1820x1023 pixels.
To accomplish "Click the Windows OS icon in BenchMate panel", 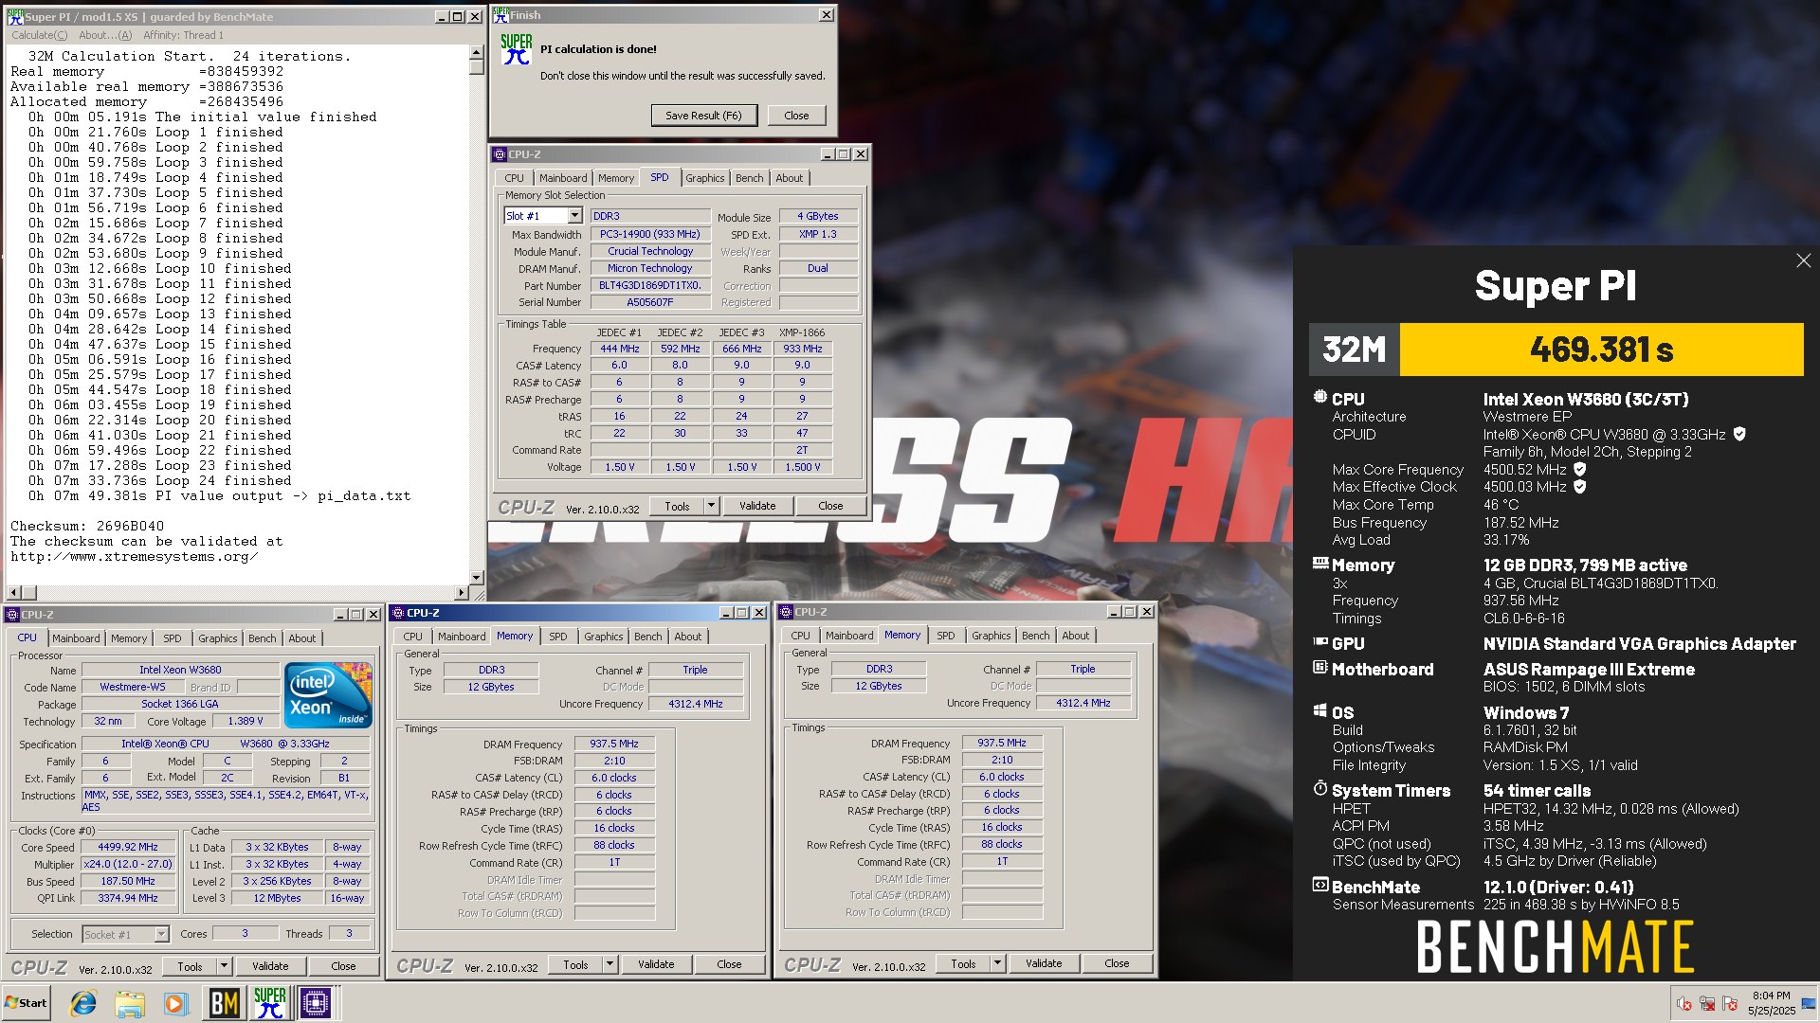I will pyautogui.click(x=1319, y=710).
